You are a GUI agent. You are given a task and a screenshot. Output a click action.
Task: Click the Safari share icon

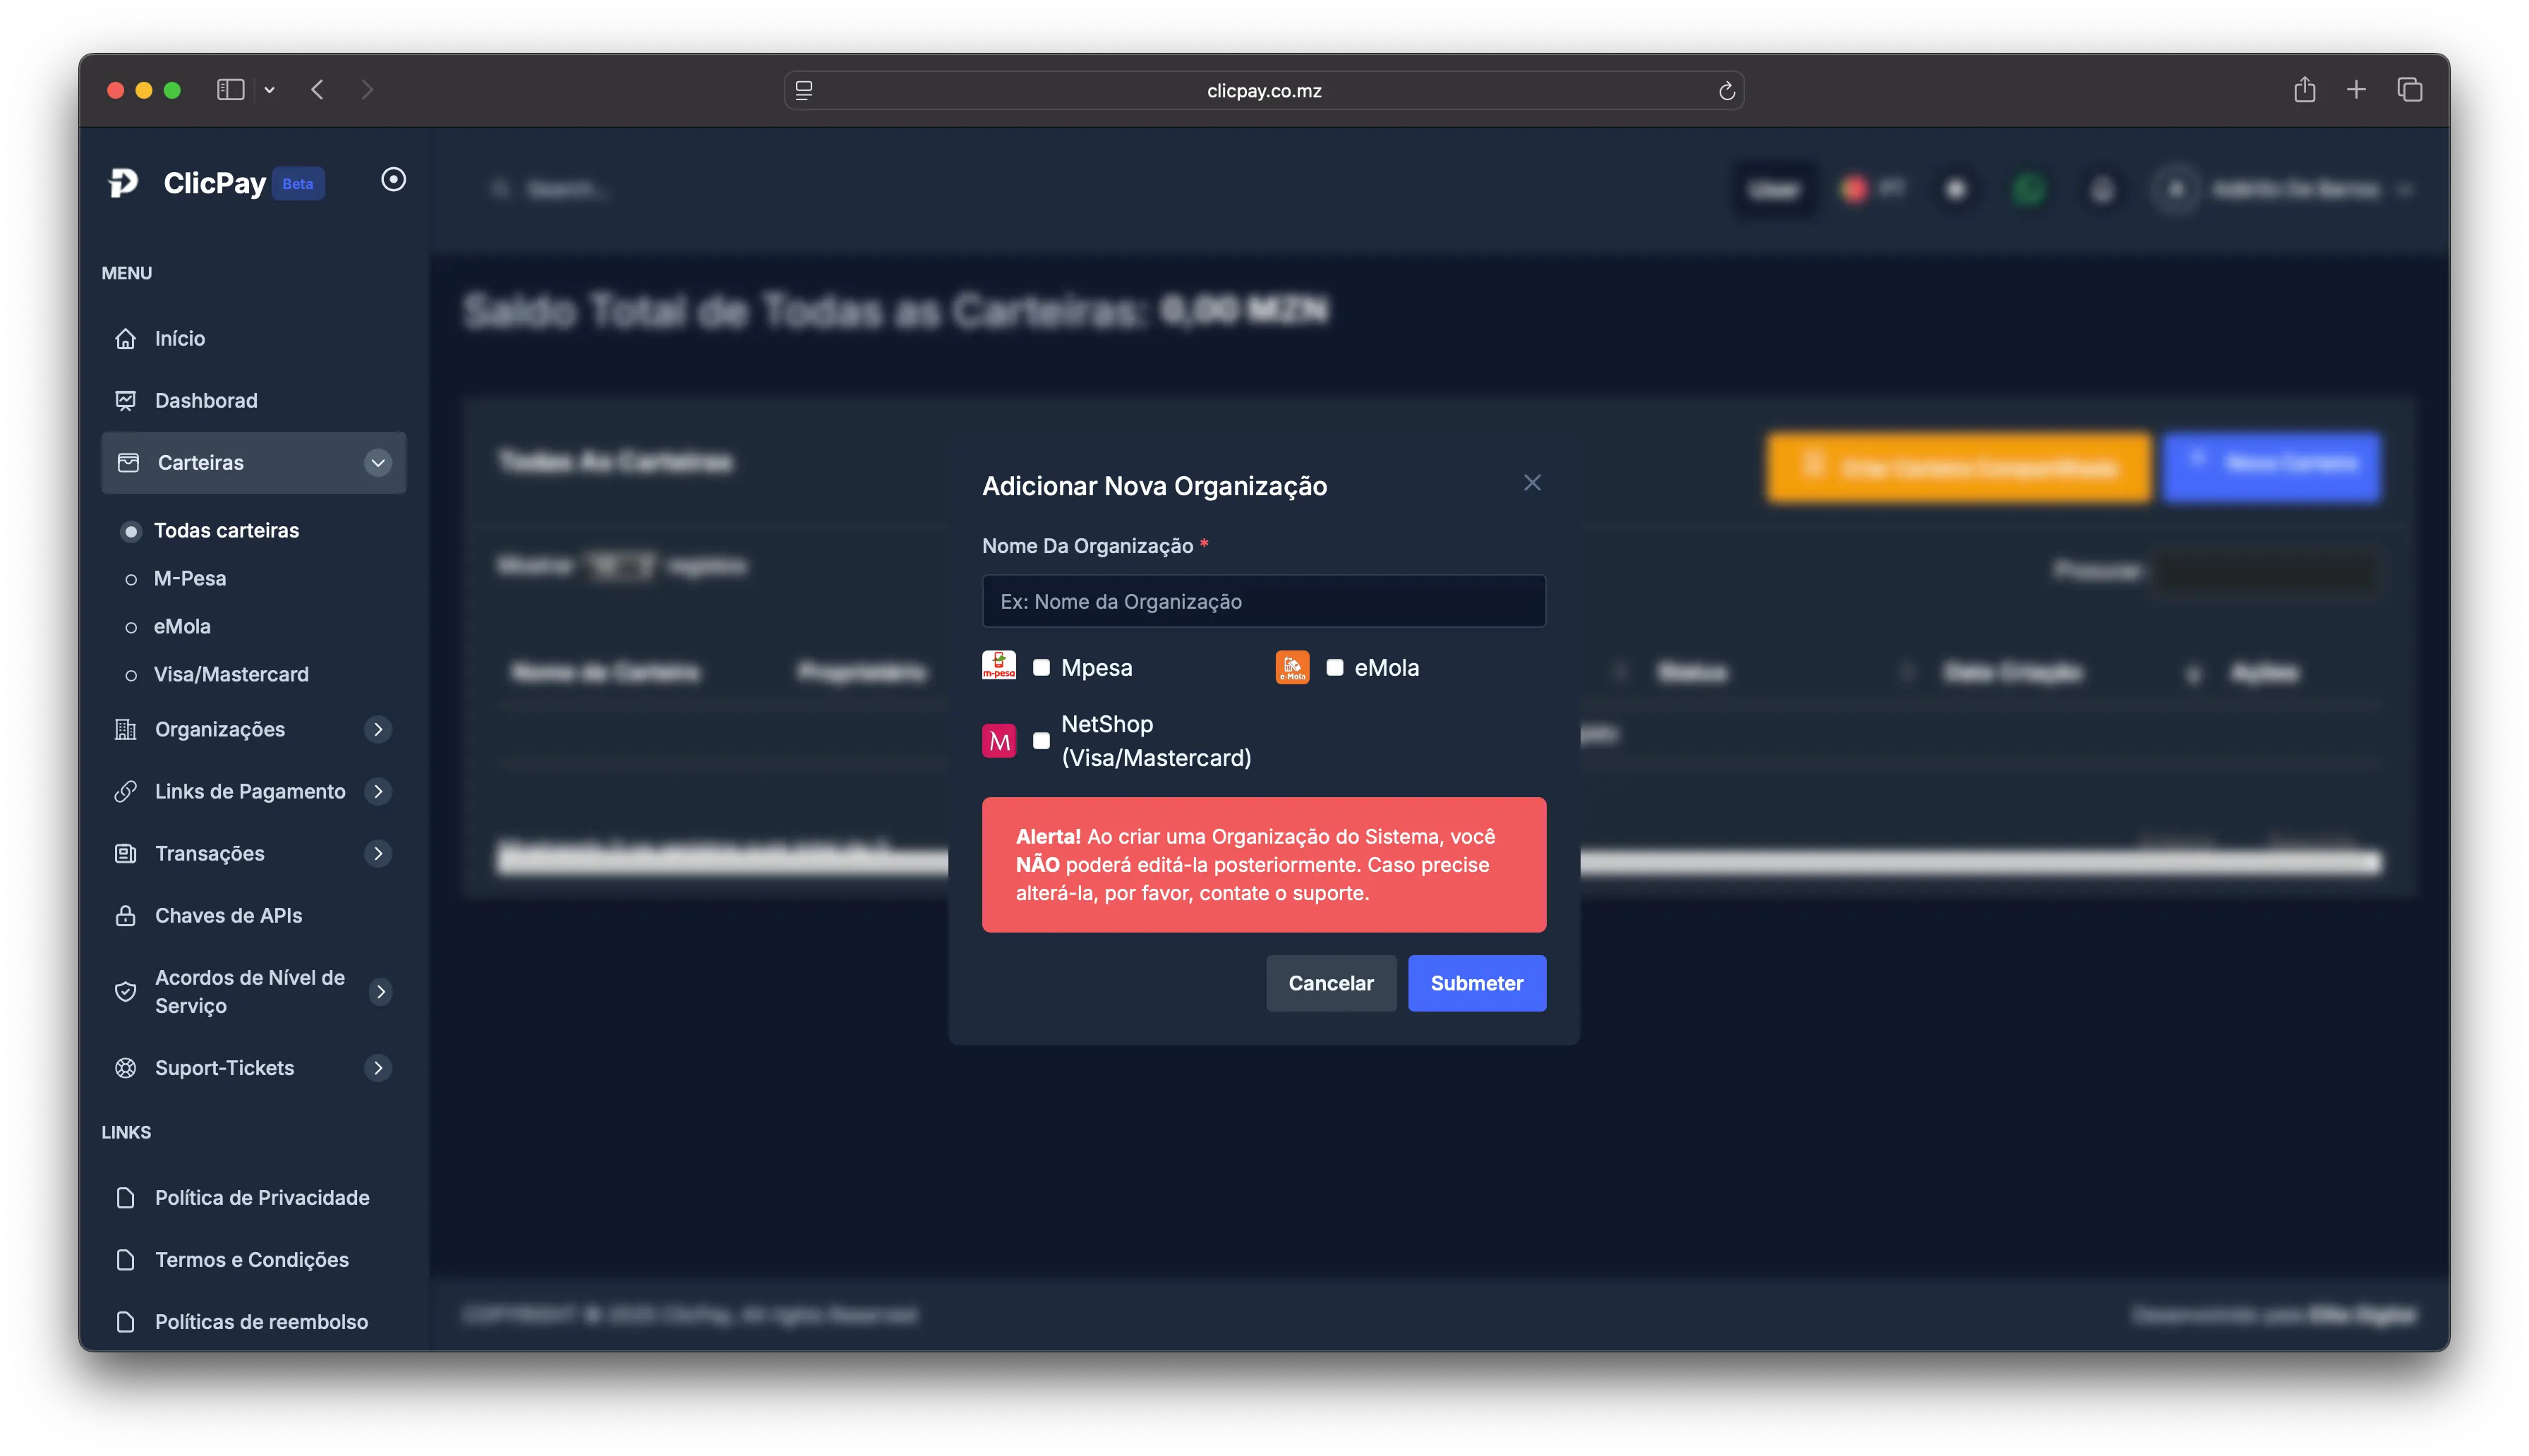tap(2304, 90)
